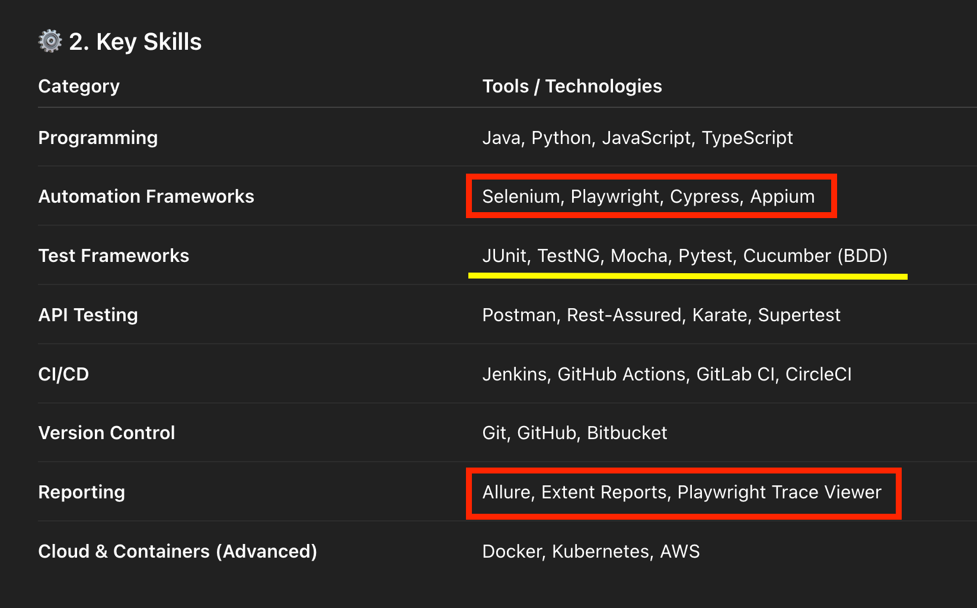
Task: Click the "2. Key Skills" heading
Action: (135, 42)
